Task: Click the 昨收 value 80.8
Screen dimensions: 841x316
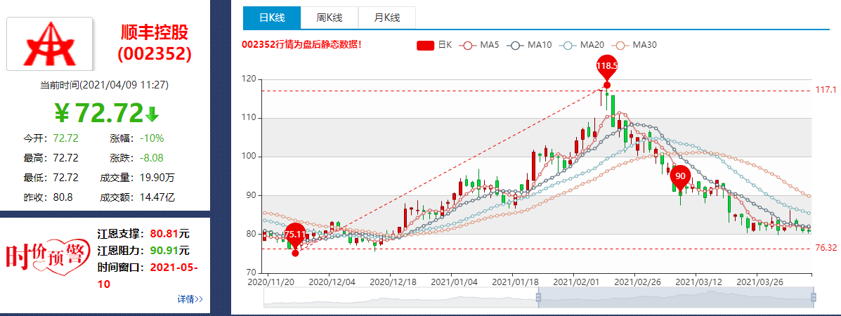Action: 63,197
